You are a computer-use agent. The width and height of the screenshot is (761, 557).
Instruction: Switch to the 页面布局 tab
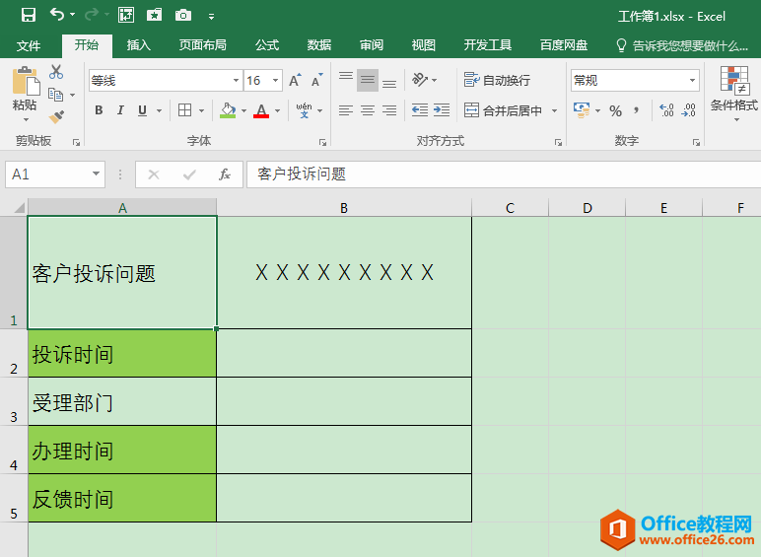tap(203, 45)
